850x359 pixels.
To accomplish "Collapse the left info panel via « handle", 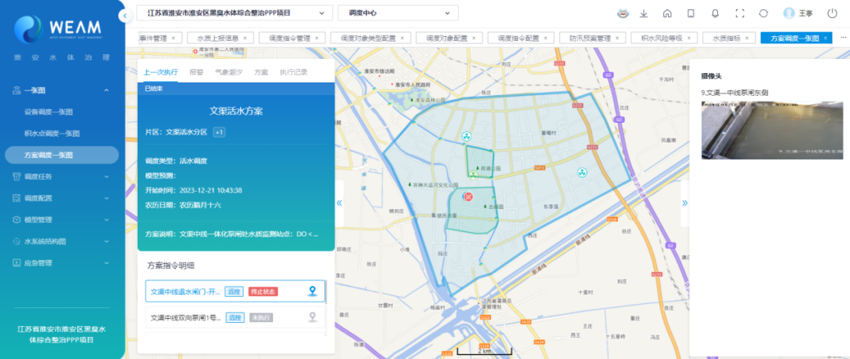I will point(339,203).
